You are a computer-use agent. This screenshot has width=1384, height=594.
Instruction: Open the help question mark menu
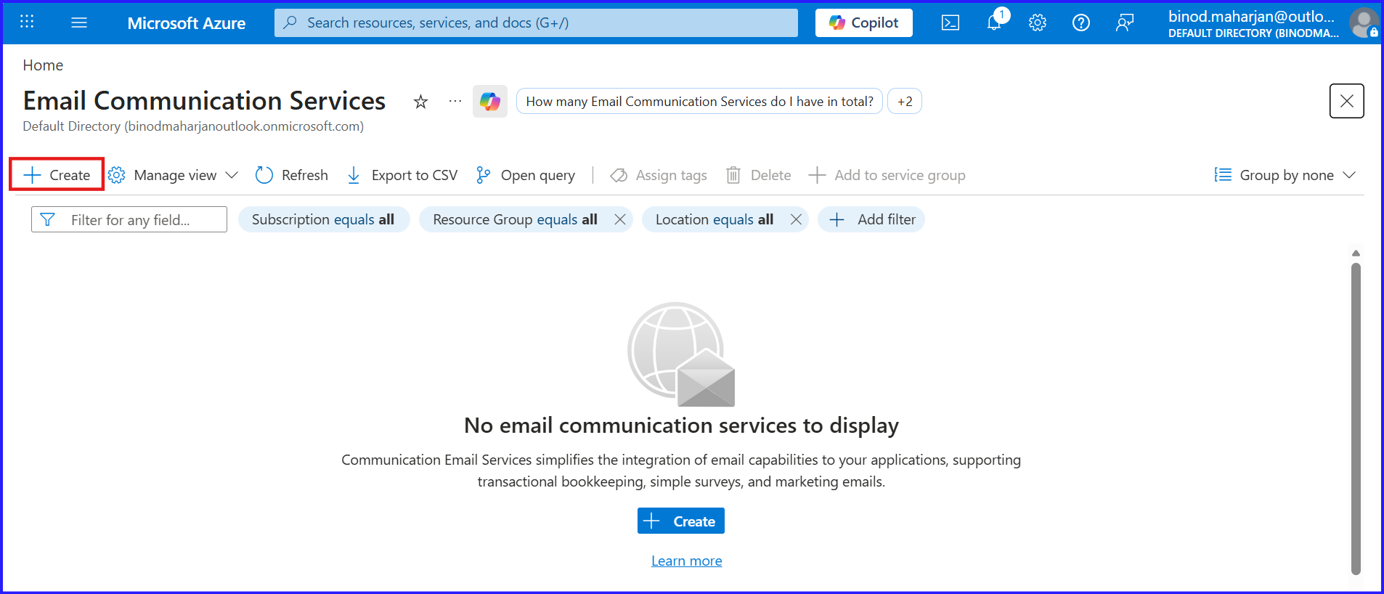1081,23
